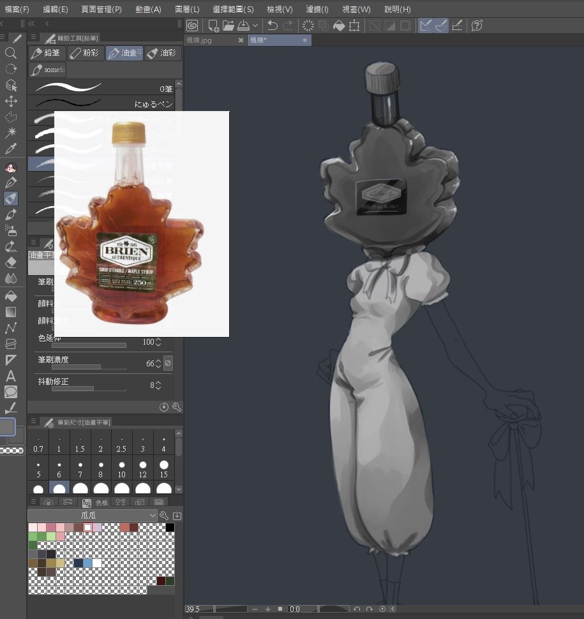
Task: Switch to 粉彩 sub tool group
Action: tap(85, 53)
